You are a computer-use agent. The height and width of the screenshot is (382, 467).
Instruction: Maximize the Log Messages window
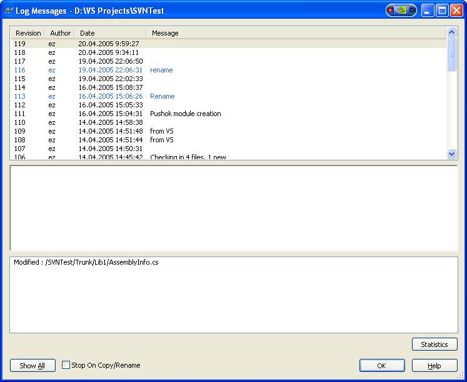click(x=442, y=11)
